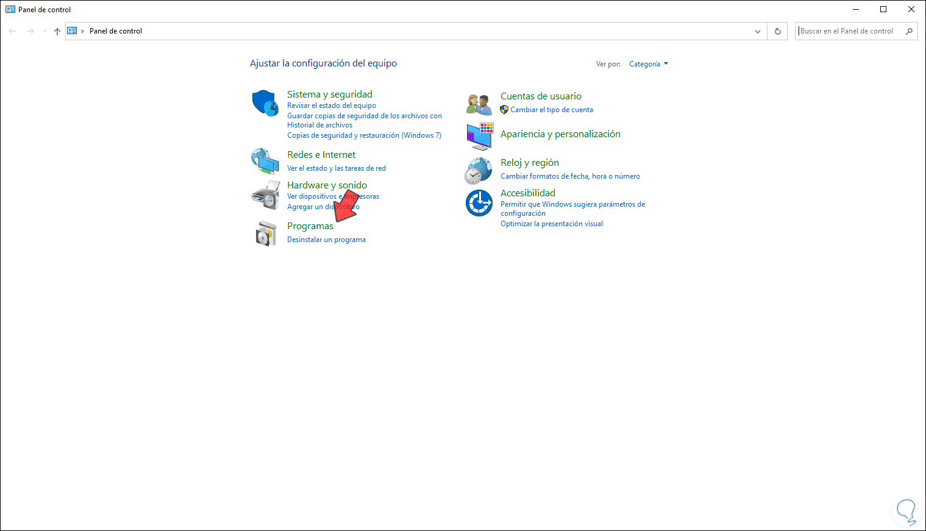
Task: Go up one level with the up arrow
Action: click(x=57, y=31)
